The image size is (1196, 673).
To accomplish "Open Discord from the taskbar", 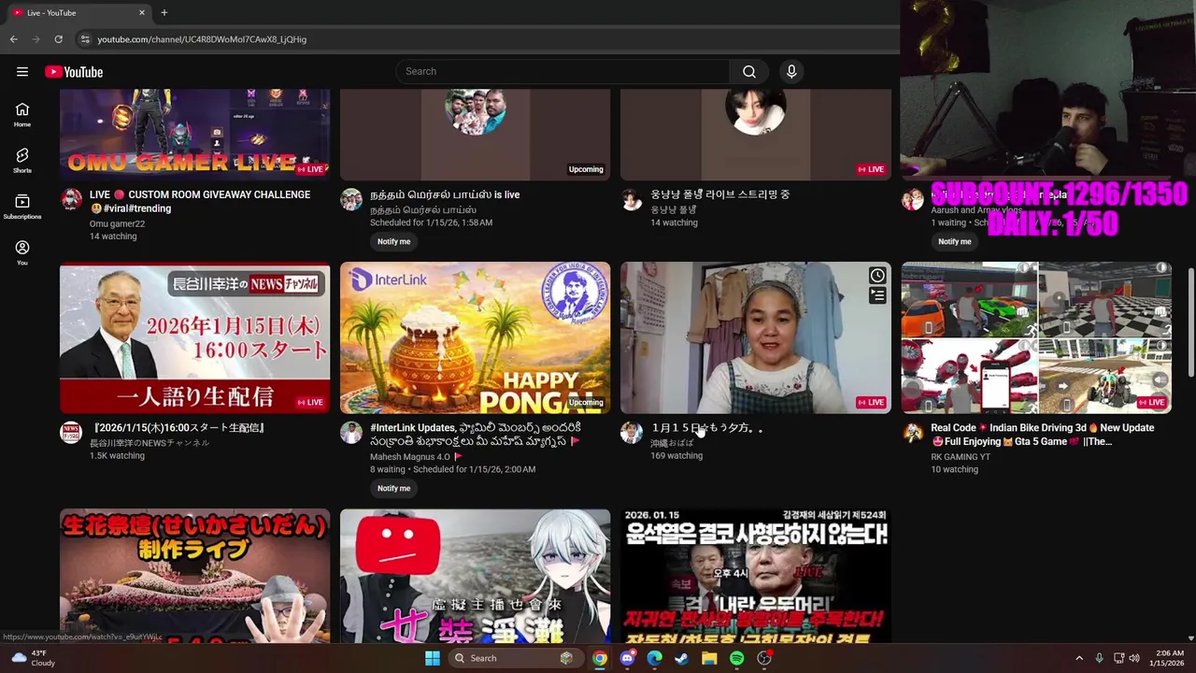I will pos(627,658).
